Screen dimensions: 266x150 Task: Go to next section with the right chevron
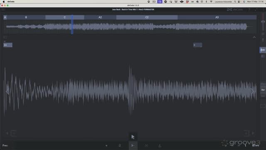[x=253, y=92]
